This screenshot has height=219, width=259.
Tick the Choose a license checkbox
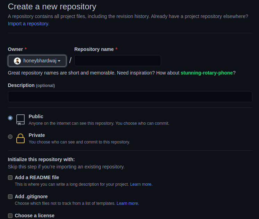coord(10,216)
